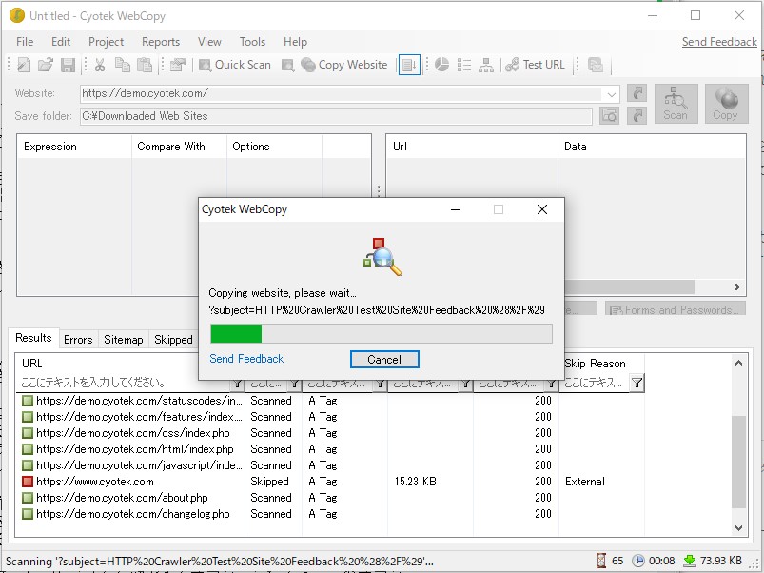Switch to the Skipped tab
This screenshot has width=764, height=573.
point(173,340)
